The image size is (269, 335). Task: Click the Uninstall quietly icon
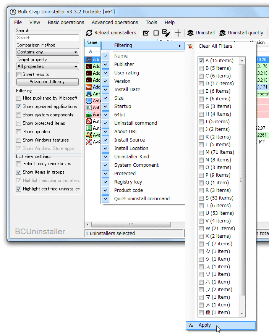[x=222, y=33]
